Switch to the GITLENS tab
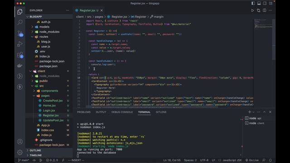290x163 pixels. point(161,112)
